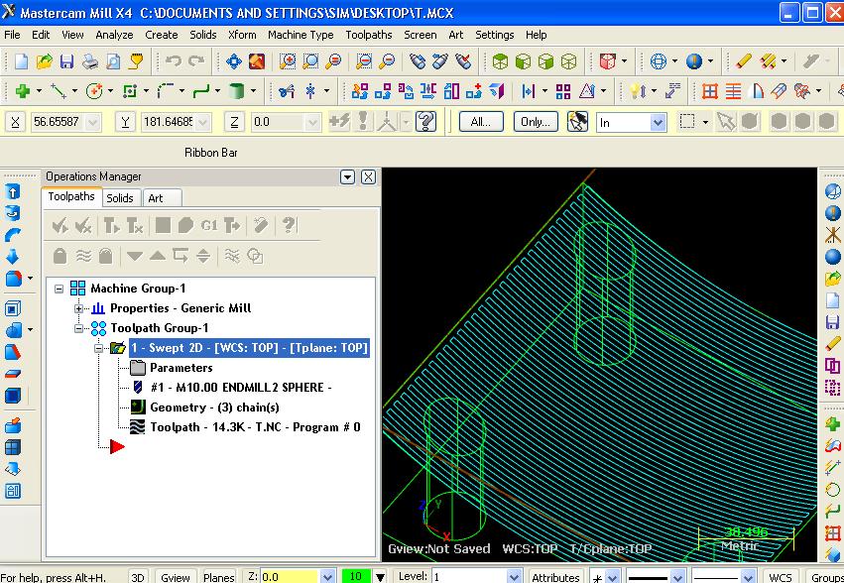This screenshot has height=583, width=844.
Task: Collapse the Machine Group-1 tree node
Action: 60,290
